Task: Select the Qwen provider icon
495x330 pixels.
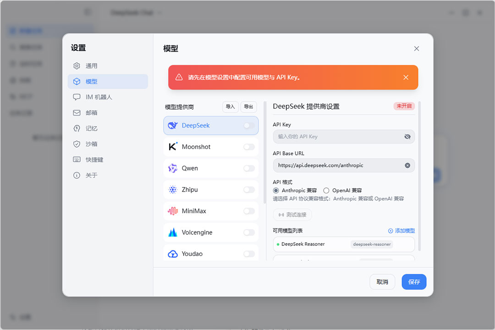Action: tap(173, 168)
